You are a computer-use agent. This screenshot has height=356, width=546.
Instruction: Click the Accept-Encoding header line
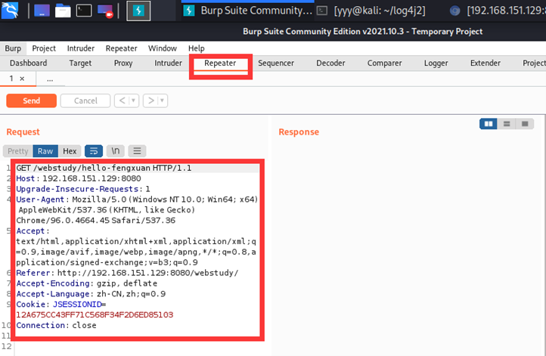[87, 283]
